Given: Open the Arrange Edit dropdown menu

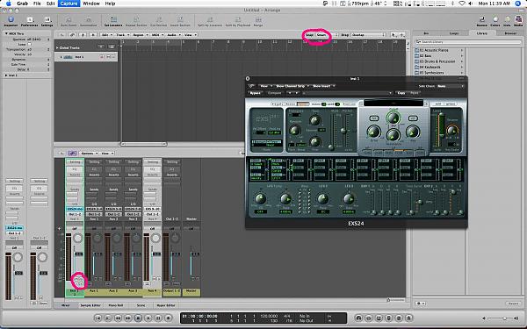Looking at the screenshot, I should coord(106,35).
